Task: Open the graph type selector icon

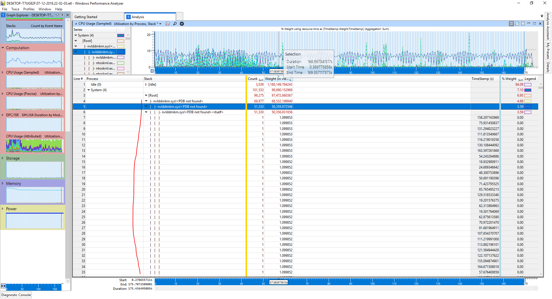Action: 168,24
